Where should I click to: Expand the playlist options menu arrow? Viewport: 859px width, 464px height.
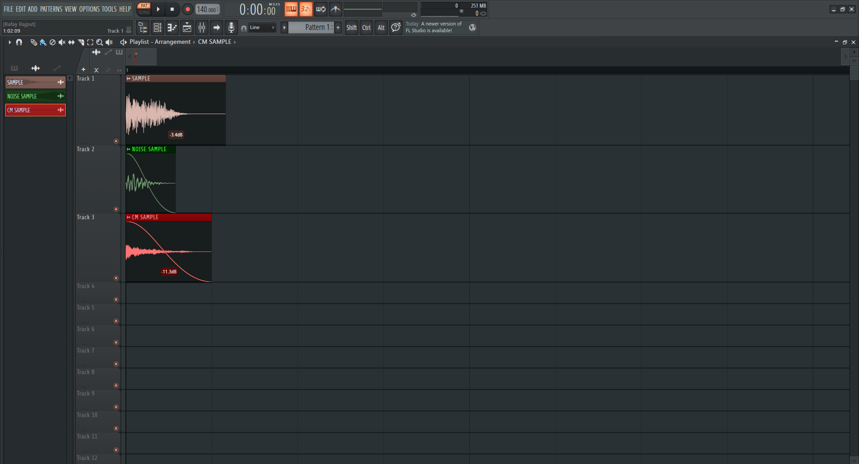[9, 42]
